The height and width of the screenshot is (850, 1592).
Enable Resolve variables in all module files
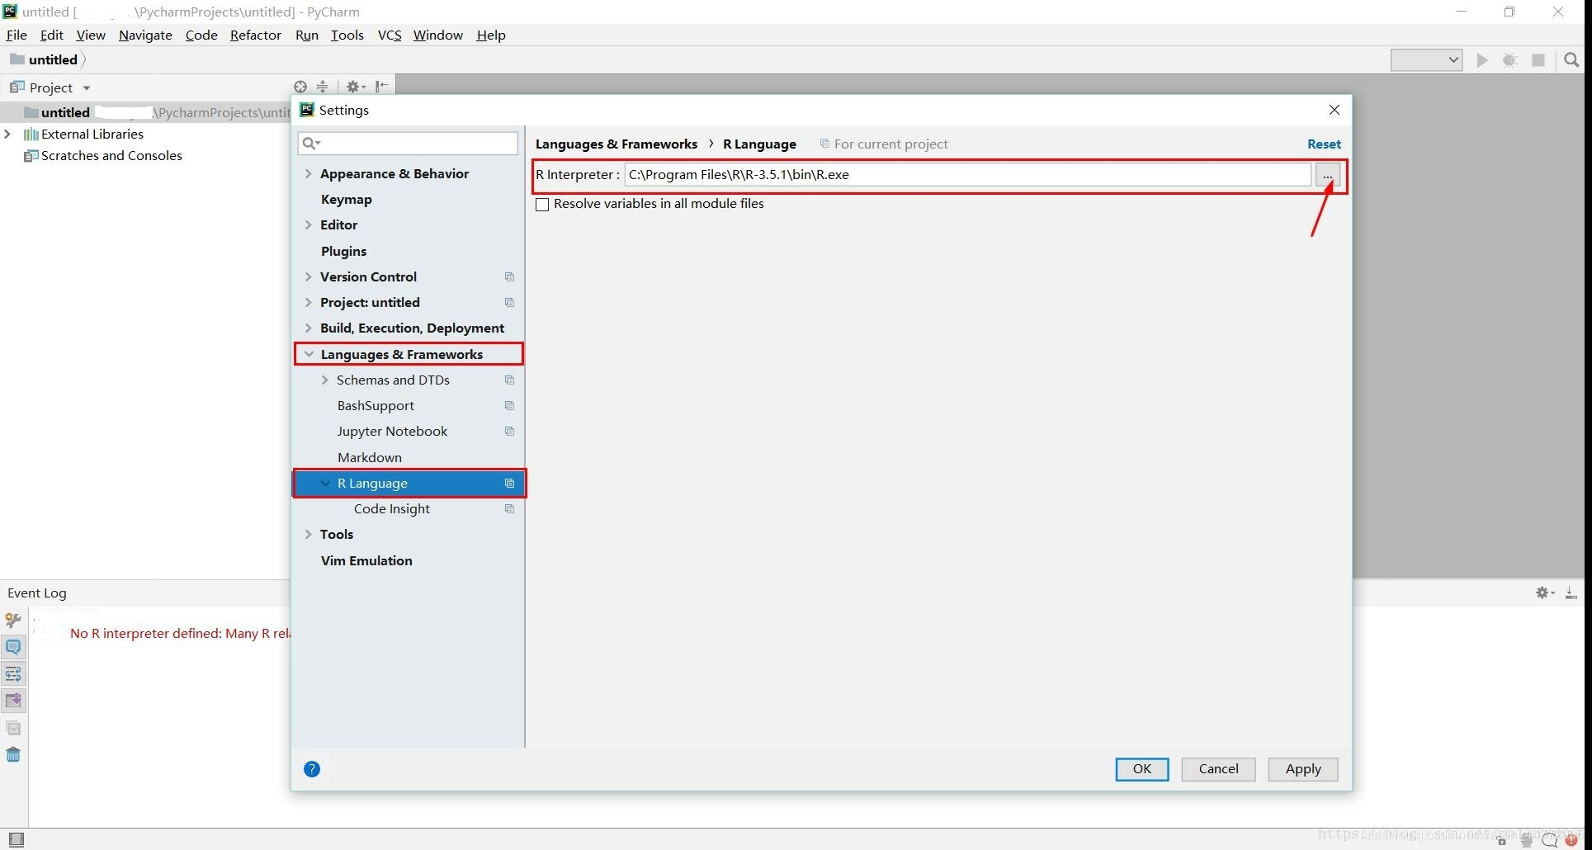tap(542, 205)
